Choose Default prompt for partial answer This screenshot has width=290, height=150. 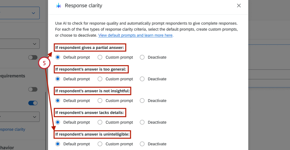58,57
